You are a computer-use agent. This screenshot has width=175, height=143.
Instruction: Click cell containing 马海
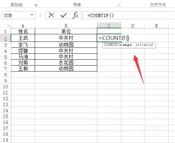coord(23,57)
